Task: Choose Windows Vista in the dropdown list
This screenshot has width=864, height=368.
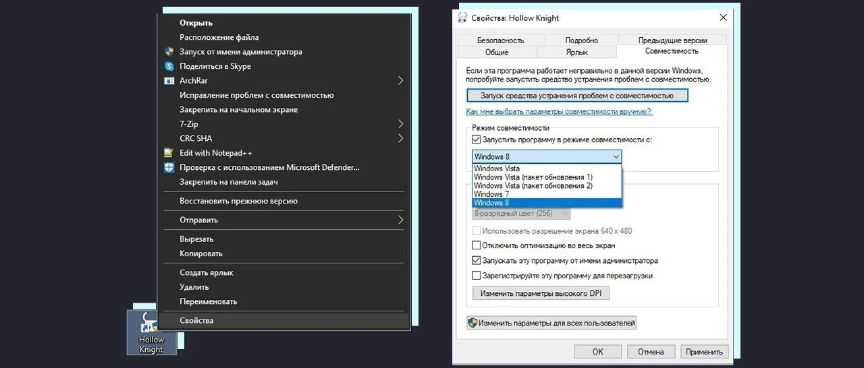Action: [547, 168]
